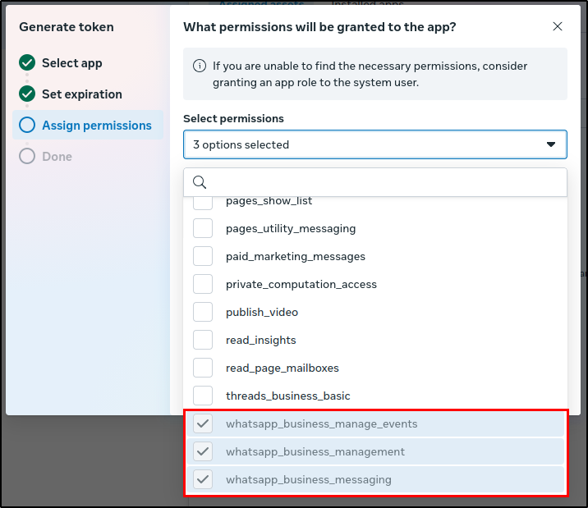588x508 pixels.
Task: Expand the permissions dropdown arrow
Action: pyautogui.click(x=551, y=144)
